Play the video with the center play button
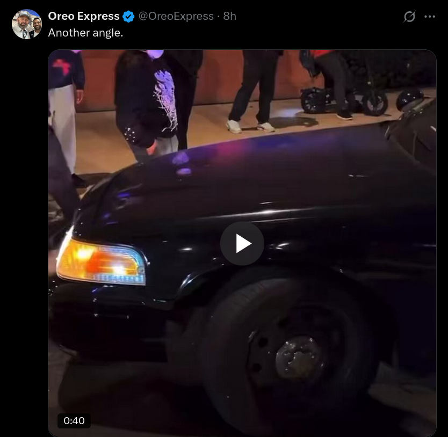 tap(242, 243)
